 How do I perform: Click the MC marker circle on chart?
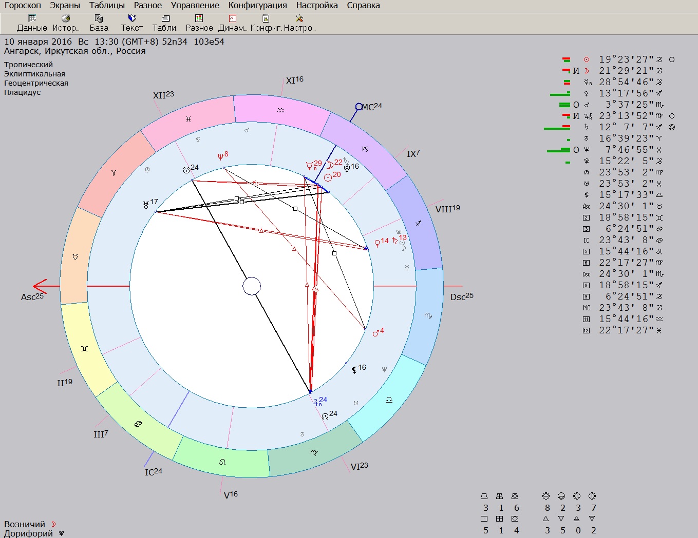click(x=359, y=107)
